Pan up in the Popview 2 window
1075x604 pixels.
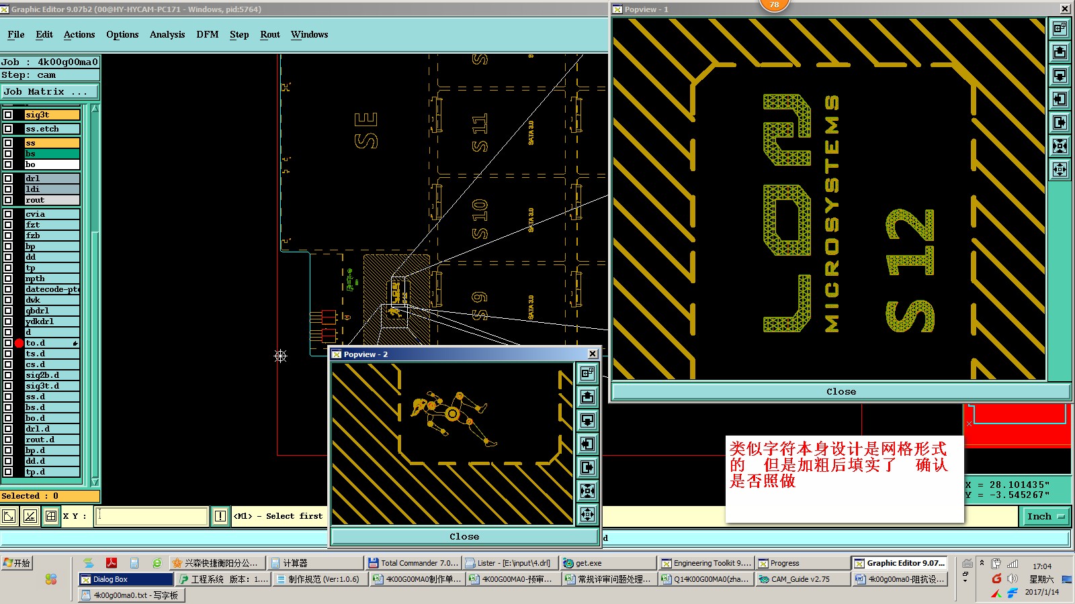pos(587,397)
